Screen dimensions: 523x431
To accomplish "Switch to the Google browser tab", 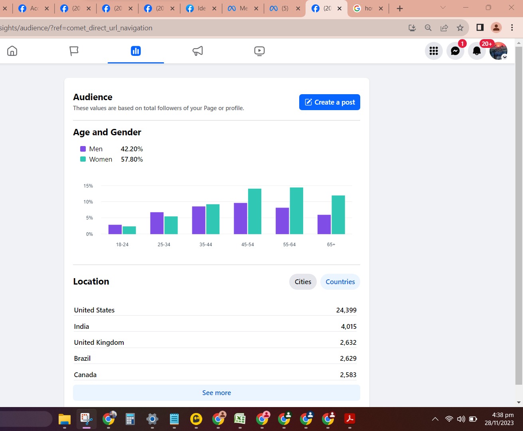I will click(x=368, y=8).
